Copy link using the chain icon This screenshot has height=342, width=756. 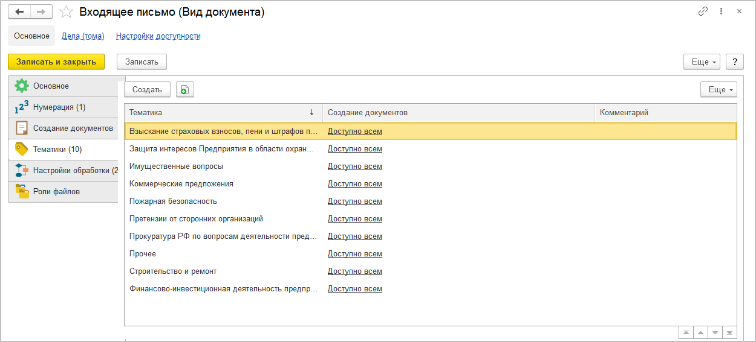703,11
